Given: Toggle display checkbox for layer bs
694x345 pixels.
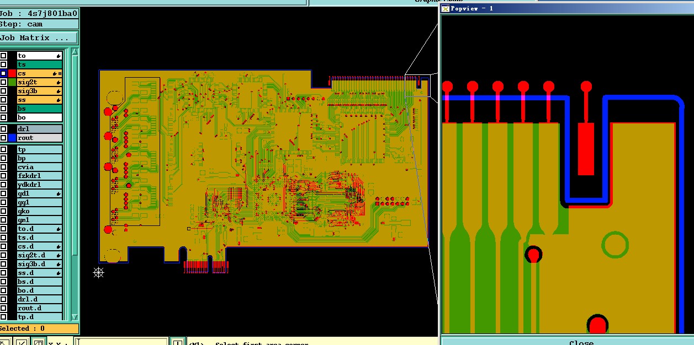Looking at the screenshot, I should (3, 109).
